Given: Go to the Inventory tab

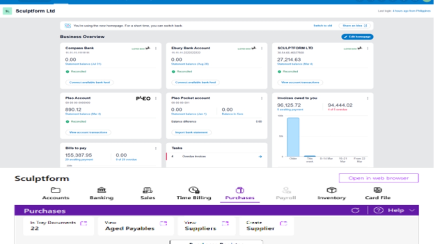Looking at the screenshot, I should coord(332,194).
